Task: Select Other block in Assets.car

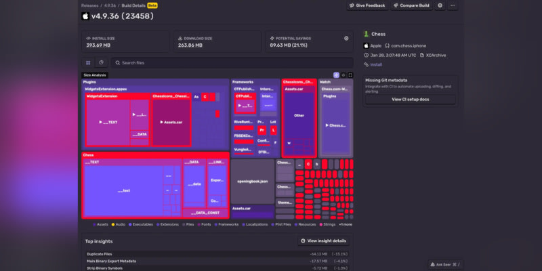Action: 299,115
